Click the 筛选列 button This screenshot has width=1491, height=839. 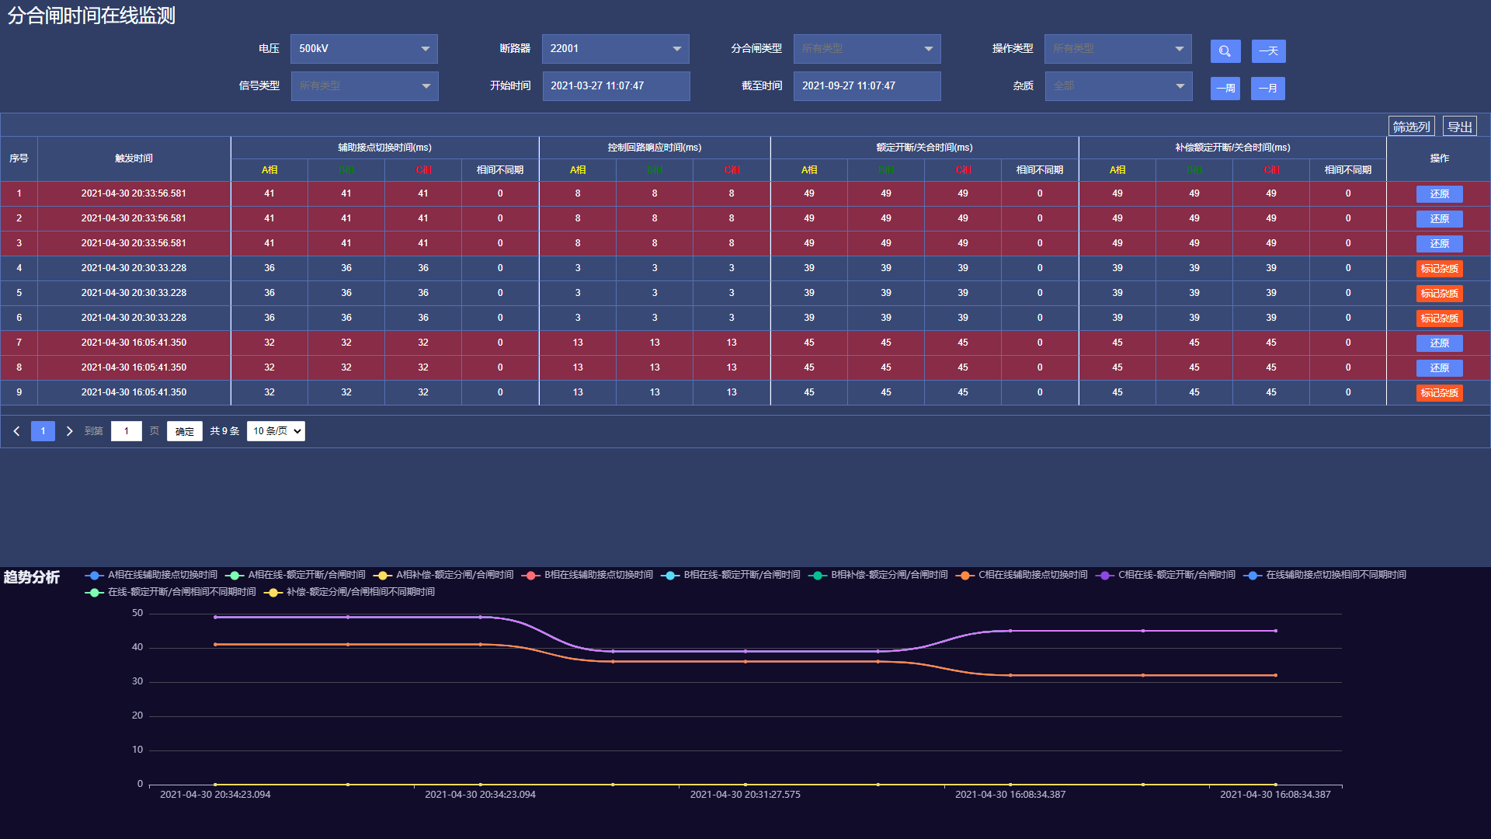[x=1410, y=127]
